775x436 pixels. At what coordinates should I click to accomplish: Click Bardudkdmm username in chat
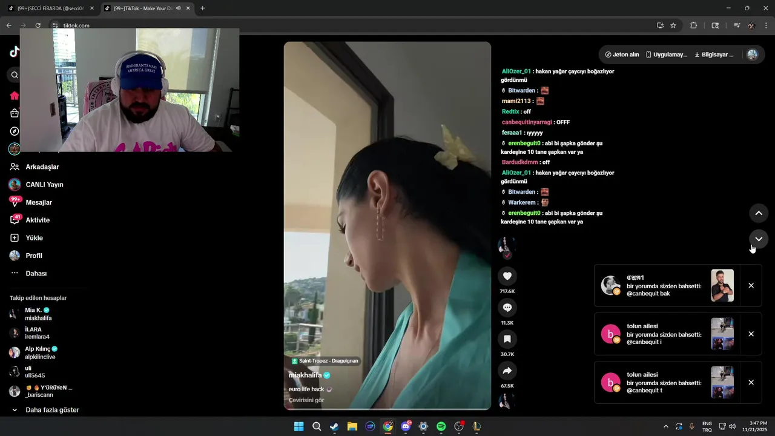click(519, 162)
